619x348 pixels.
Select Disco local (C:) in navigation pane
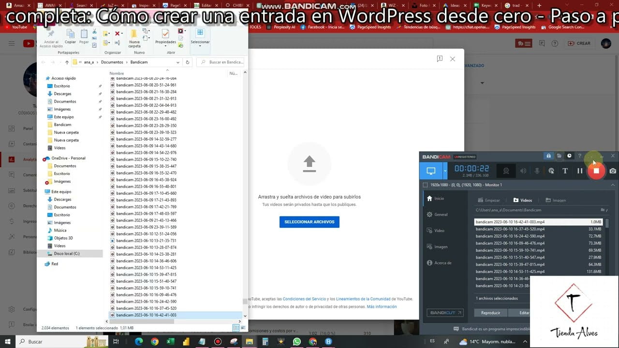67,253
